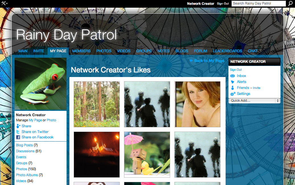295x185 pixels.
Task: Open the Alerts link
Action: [x=242, y=82]
